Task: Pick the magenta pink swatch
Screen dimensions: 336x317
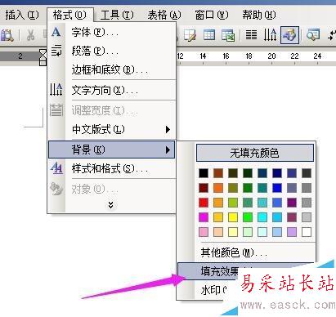Action: 204,217
